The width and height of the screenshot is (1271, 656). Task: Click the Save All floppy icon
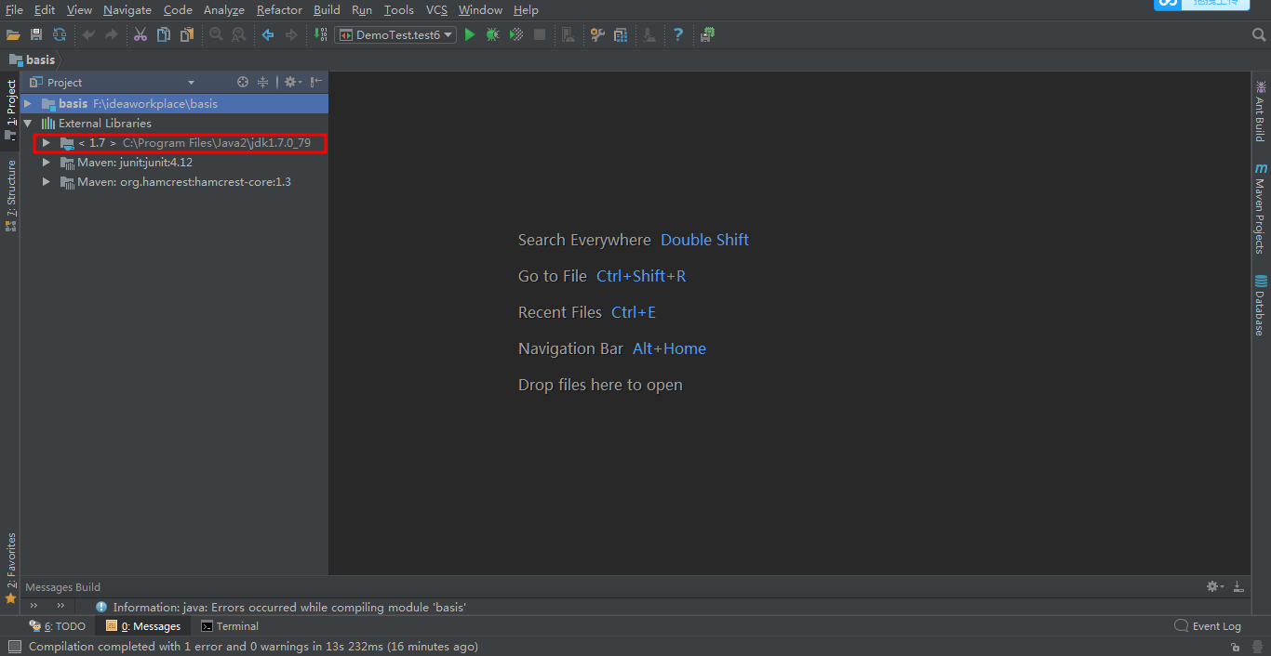(36, 34)
